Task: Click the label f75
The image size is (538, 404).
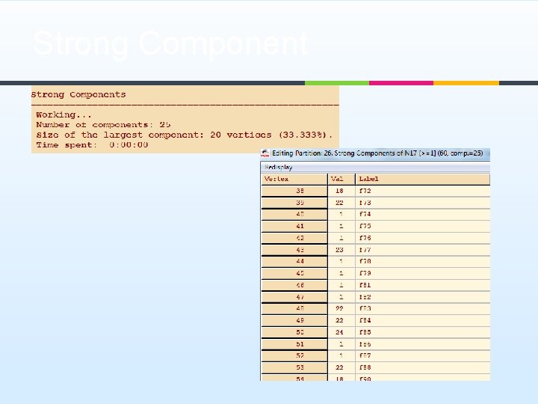Action: pos(365,227)
